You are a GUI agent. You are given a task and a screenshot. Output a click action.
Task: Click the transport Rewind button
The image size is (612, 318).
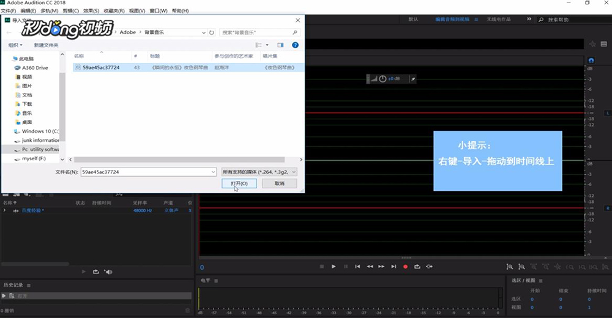(x=370, y=267)
